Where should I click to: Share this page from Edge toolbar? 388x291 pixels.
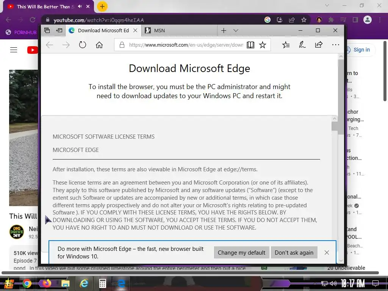(319, 45)
